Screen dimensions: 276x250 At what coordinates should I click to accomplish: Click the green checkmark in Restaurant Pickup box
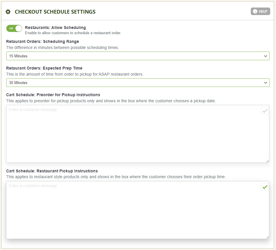coord(264,187)
